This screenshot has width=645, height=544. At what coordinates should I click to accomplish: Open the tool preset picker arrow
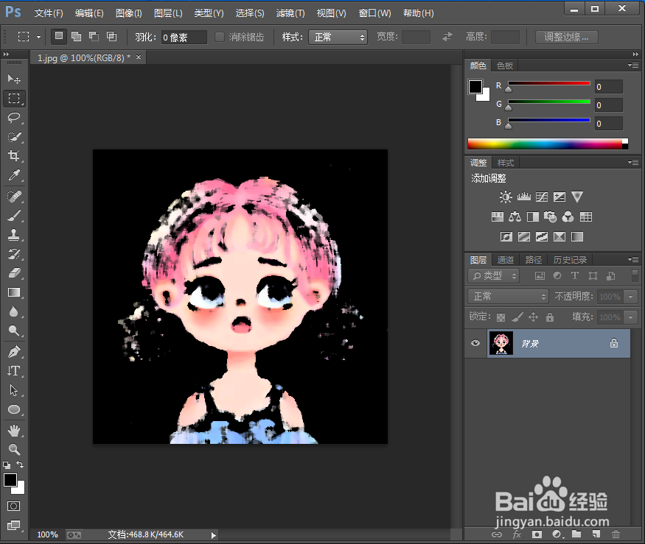tap(38, 37)
